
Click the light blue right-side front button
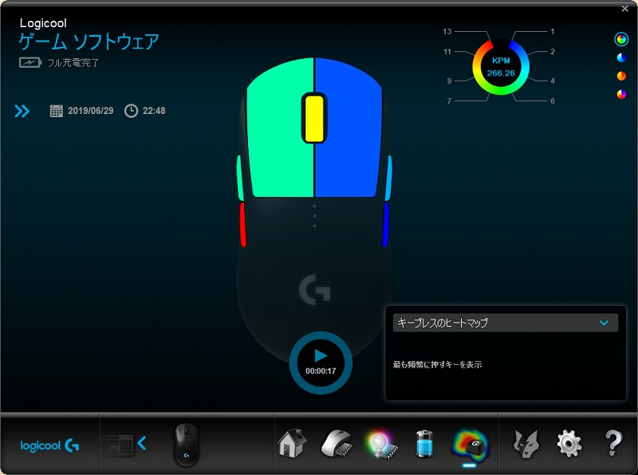tap(388, 179)
